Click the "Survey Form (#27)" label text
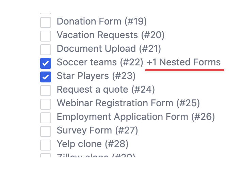 (97, 130)
